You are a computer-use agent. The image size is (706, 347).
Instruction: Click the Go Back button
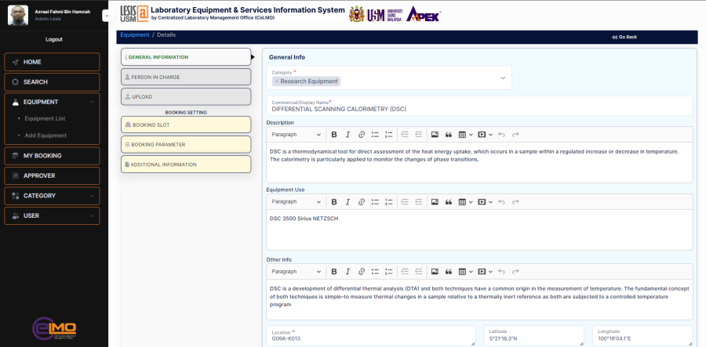624,37
